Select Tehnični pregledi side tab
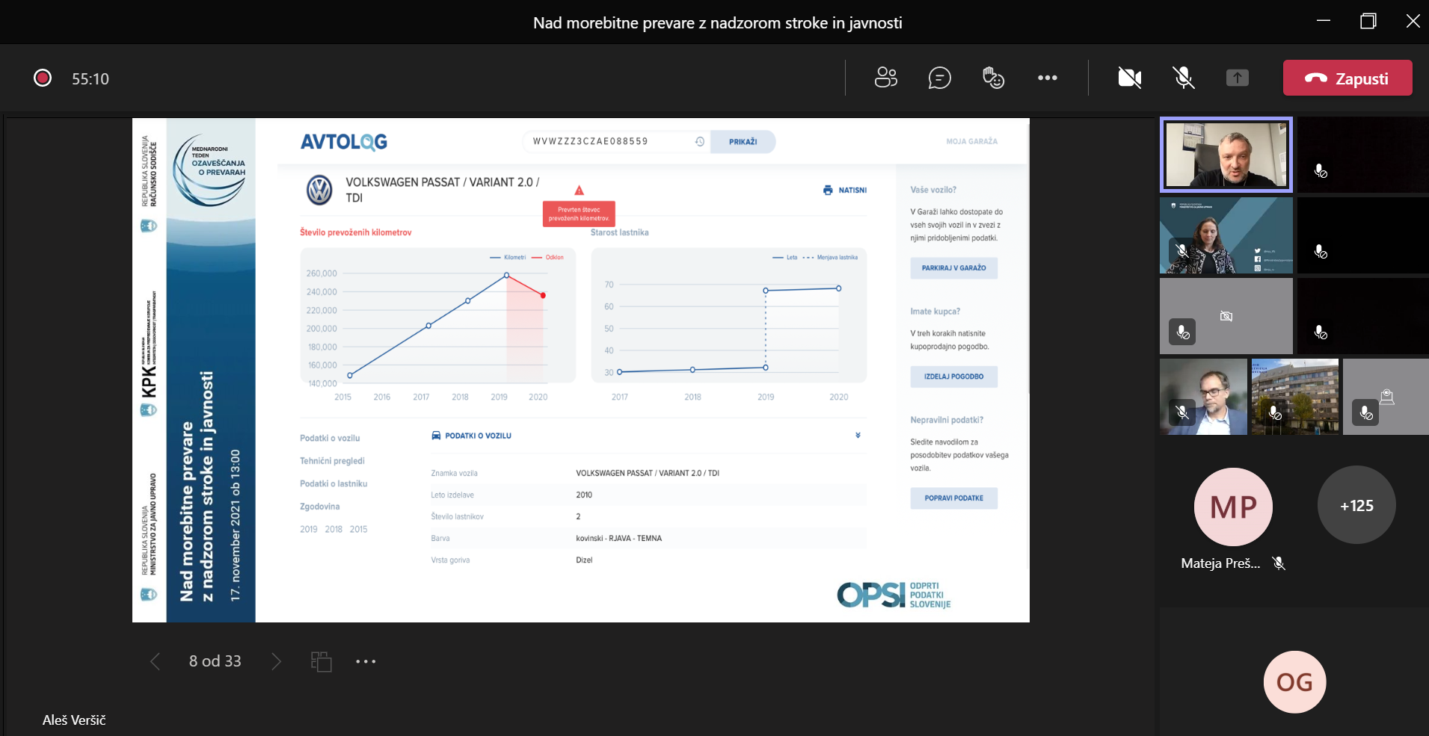The image size is (1429, 736). pos(332,461)
